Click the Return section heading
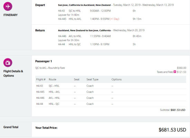The image size is (190, 138). 40,30
